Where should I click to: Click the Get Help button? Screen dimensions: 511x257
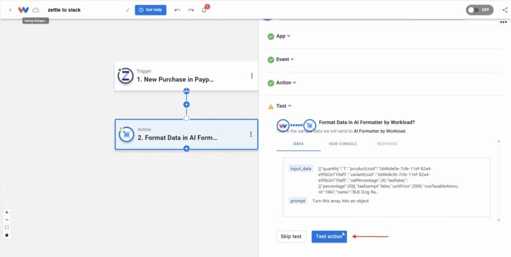[151, 10]
